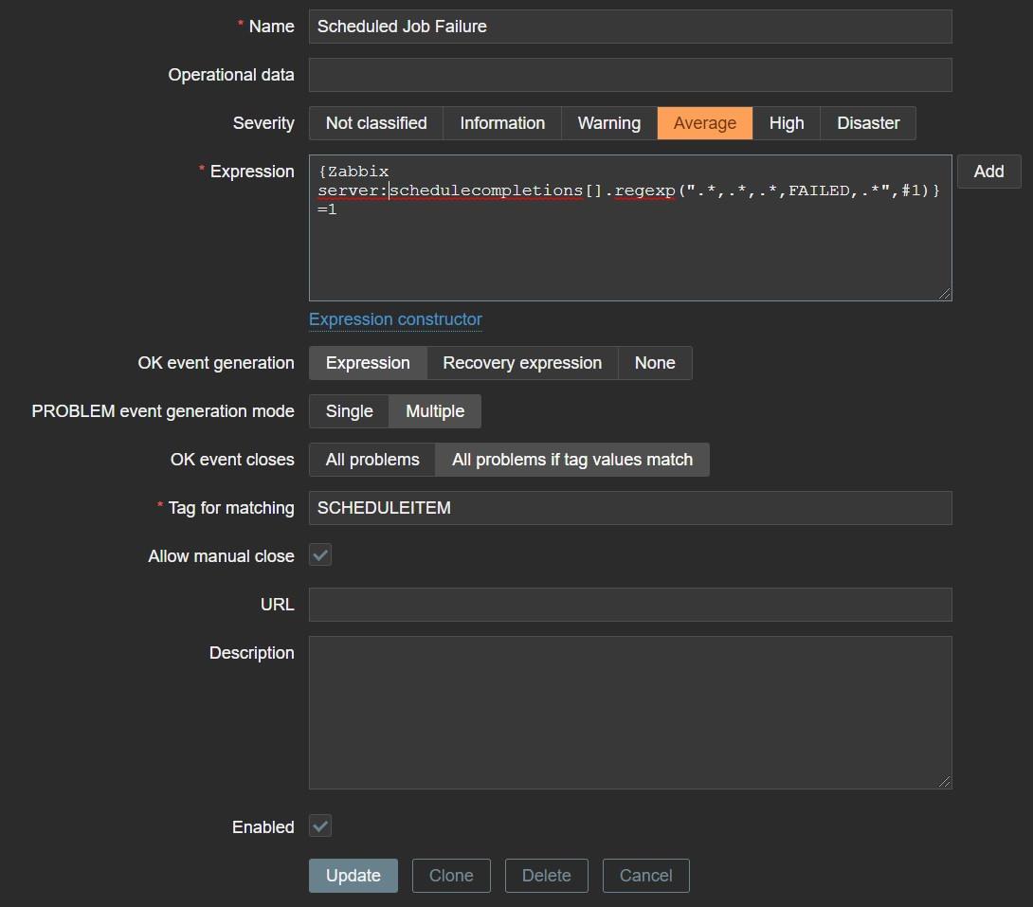This screenshot has width=1033, height=907.
Task: Open the Expression constructor
Action: click(x=395, y=319)
